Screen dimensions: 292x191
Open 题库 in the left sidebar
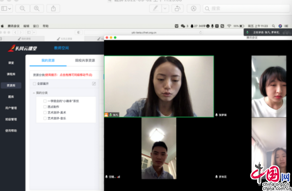(11, 97)
